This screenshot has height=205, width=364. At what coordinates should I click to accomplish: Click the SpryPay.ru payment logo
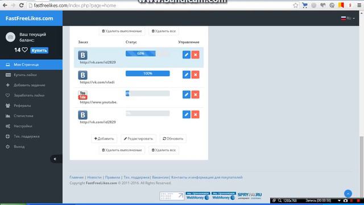[250, 196]
